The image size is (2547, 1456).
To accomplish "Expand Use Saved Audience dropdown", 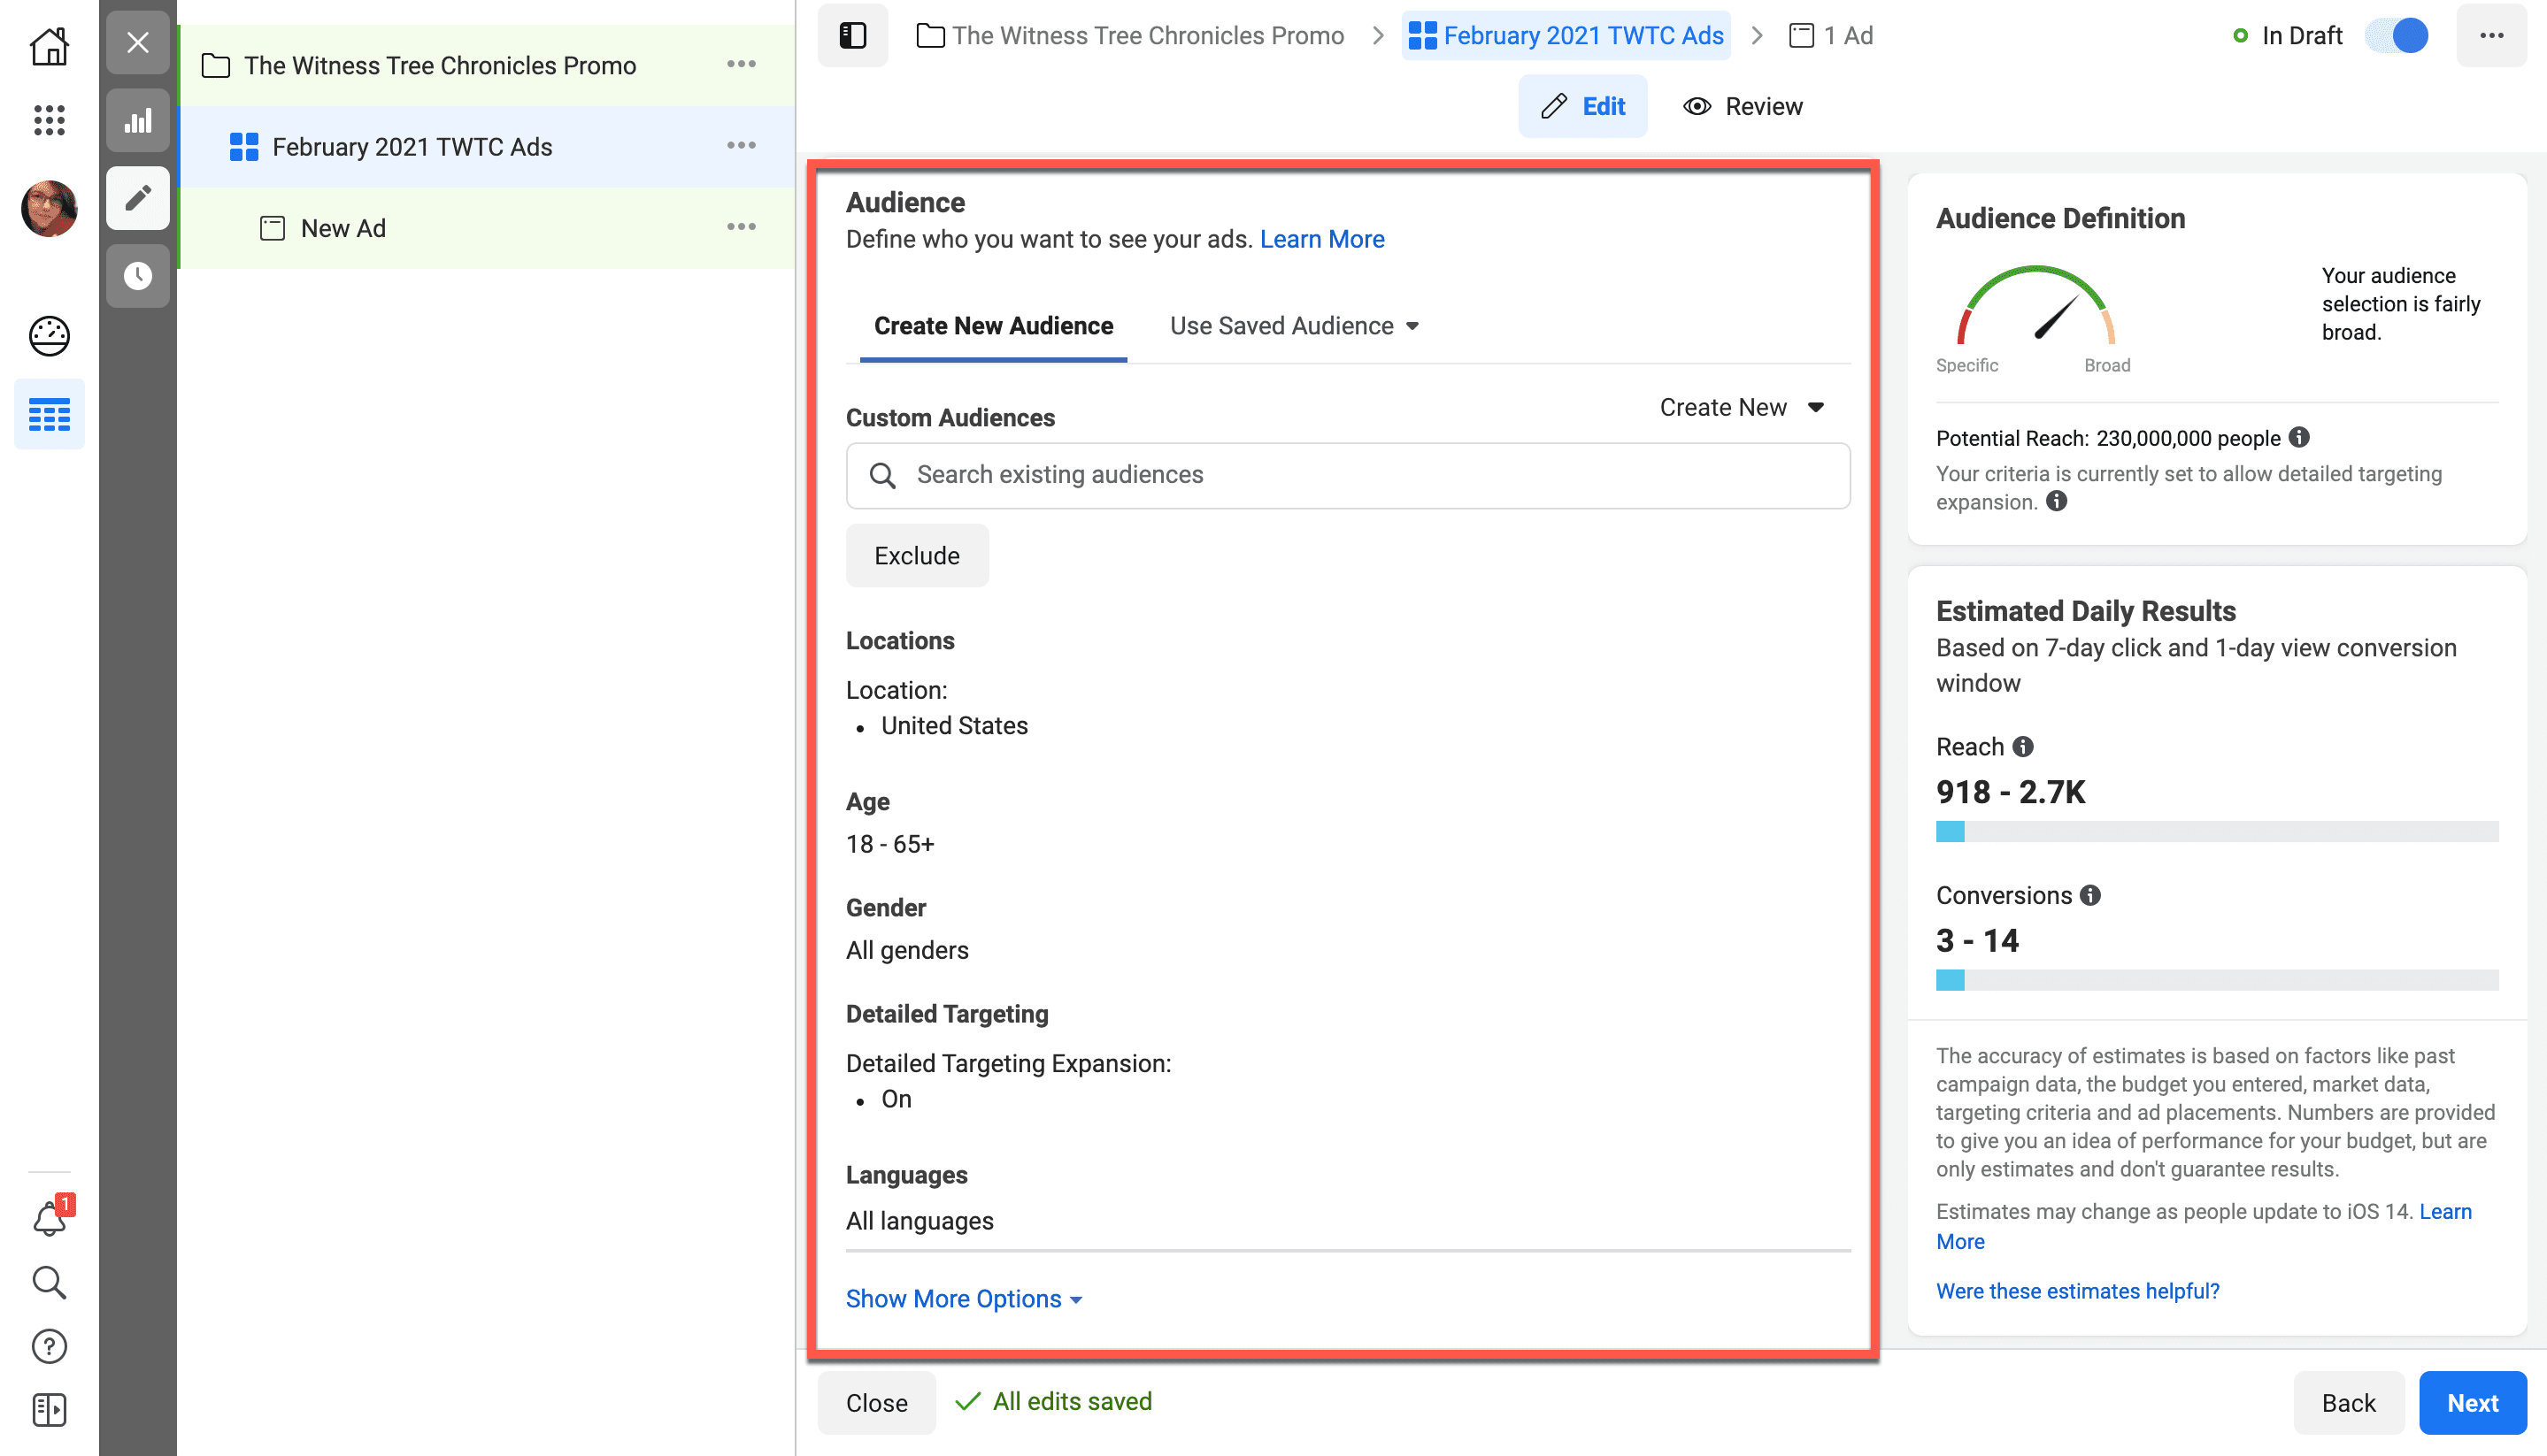I will pos(1295,326).
